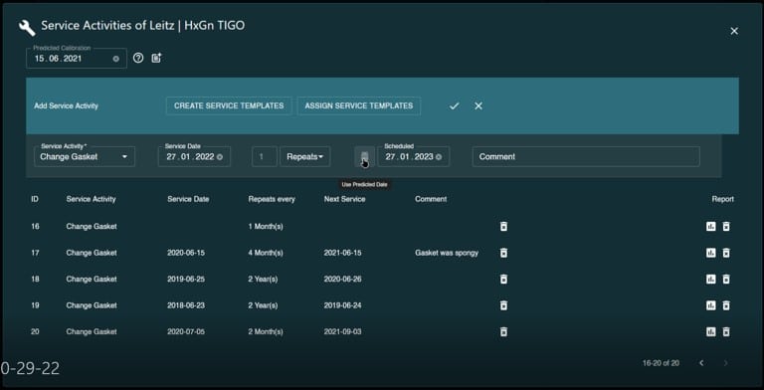Open the report chart for row 17
This screenshot has width=764, height=390.
click(x=711, y=253)
